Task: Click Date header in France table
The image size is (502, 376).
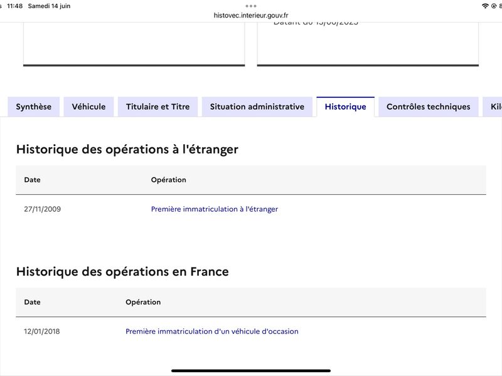Action: [33, 302]
